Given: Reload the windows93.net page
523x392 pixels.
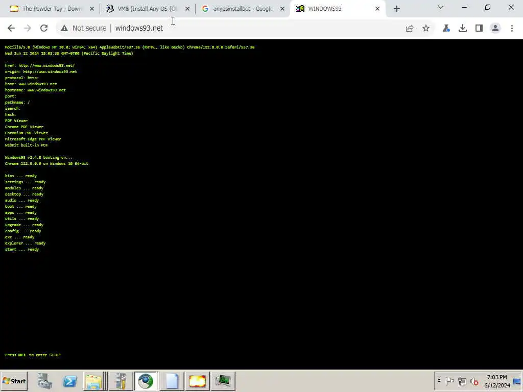Looking at the screenshot, I should click(x=44, y=28).
